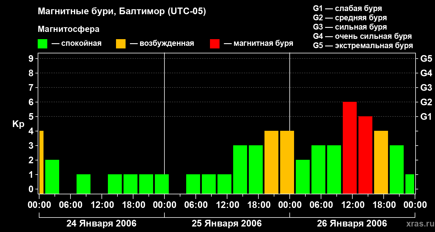435x232 pixels.
Task: Click the chart title Магнитные бури, Балтимор
Action: tap(122, 12)
